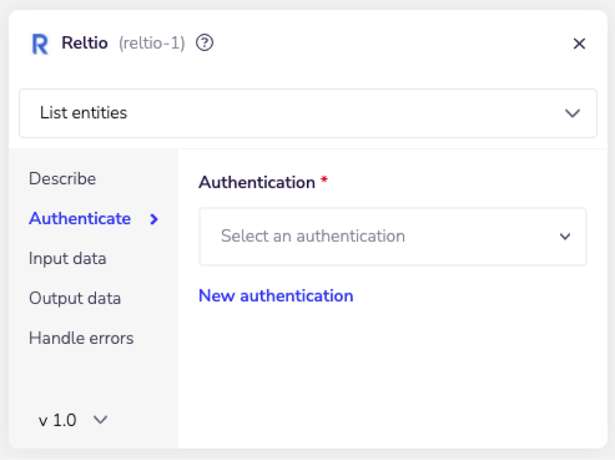This screenshot has height=460, width=615.
Task: Click the New authentication link
Action: [x=276, y=295]
